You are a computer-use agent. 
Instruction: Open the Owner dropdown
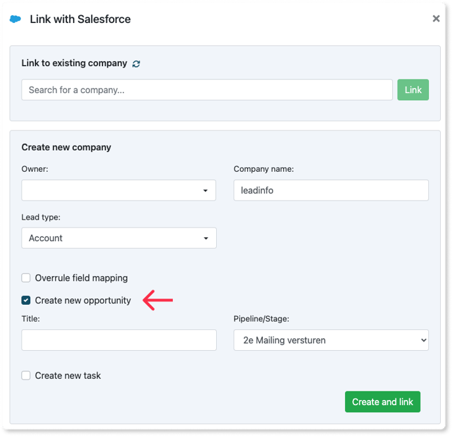coord(119,190)
